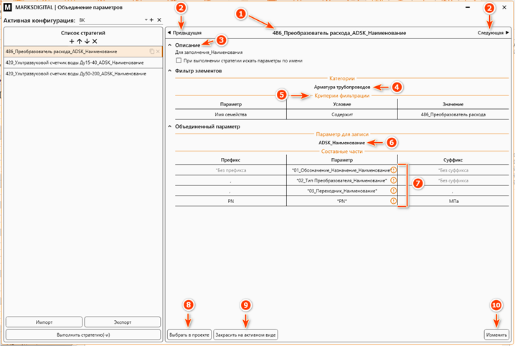Collapse the Фильтр элементов section
The width and height of the screenshot is (515, 346).
170,71
